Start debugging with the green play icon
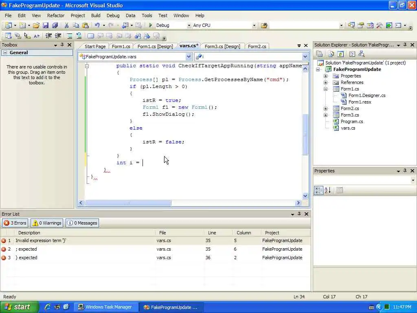Image resolution: width=417 pixels, height=313 pixels. tap(151, 25)
